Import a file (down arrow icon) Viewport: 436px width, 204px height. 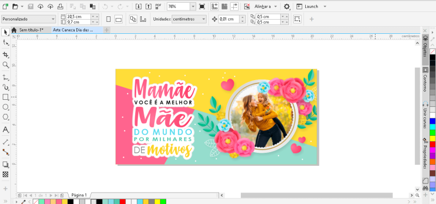[138, 6]
